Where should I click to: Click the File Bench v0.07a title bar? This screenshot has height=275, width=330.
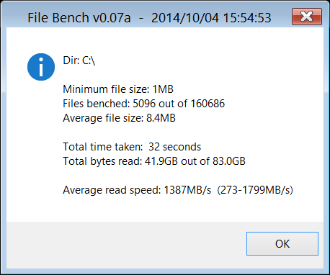click(x=149, y=18)
